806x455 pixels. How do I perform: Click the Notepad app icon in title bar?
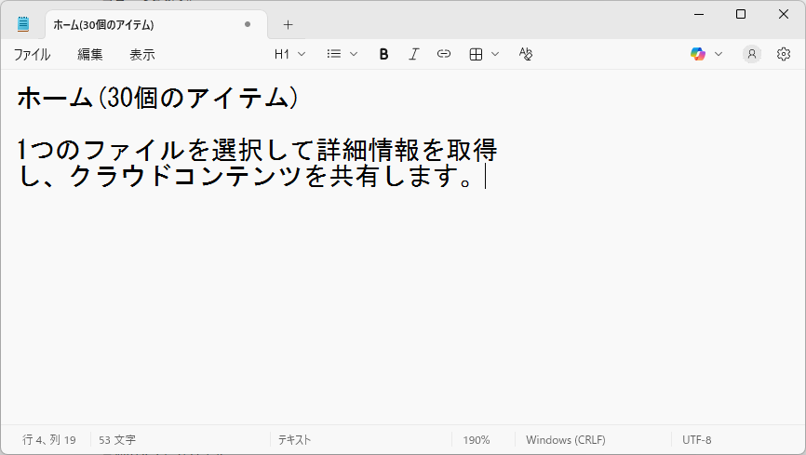[x=23, y=24]
